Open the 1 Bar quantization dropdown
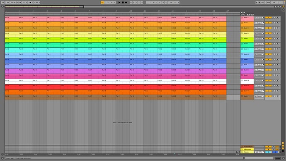This screenshot has height=161, width=286. coord(37,2)
